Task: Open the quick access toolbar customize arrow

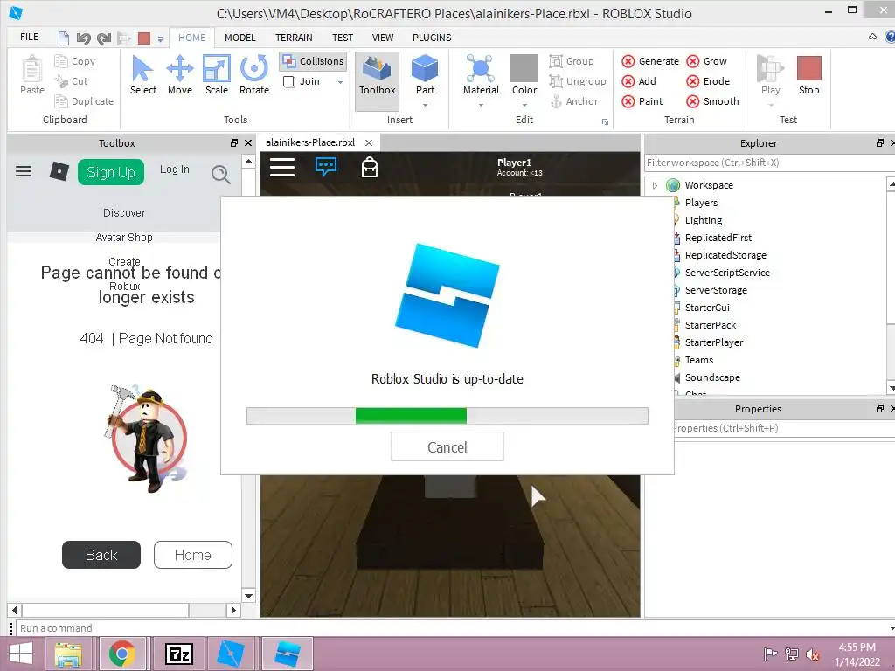Action: coord(161,38)
